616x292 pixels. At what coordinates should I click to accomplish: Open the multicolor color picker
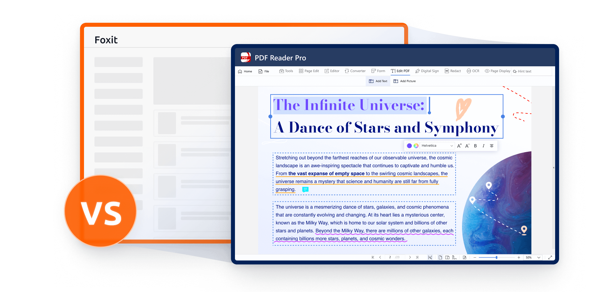pos(416,146)
